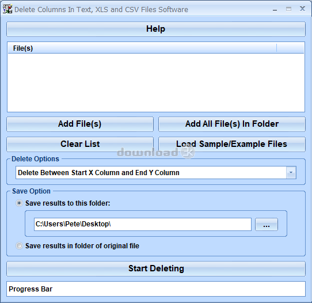312x303 pixels.
Task: Clear the file list with Clear List
Action: point(80,144)
